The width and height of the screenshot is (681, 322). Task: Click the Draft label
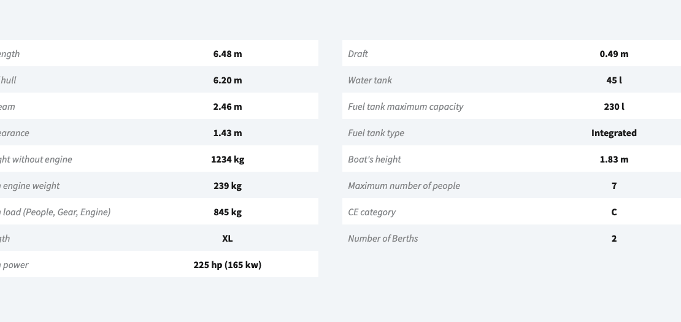358,54
